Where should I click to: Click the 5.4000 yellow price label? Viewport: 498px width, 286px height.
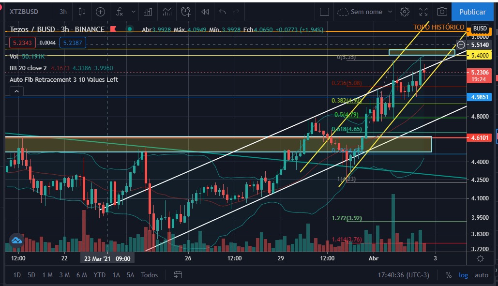479,55
